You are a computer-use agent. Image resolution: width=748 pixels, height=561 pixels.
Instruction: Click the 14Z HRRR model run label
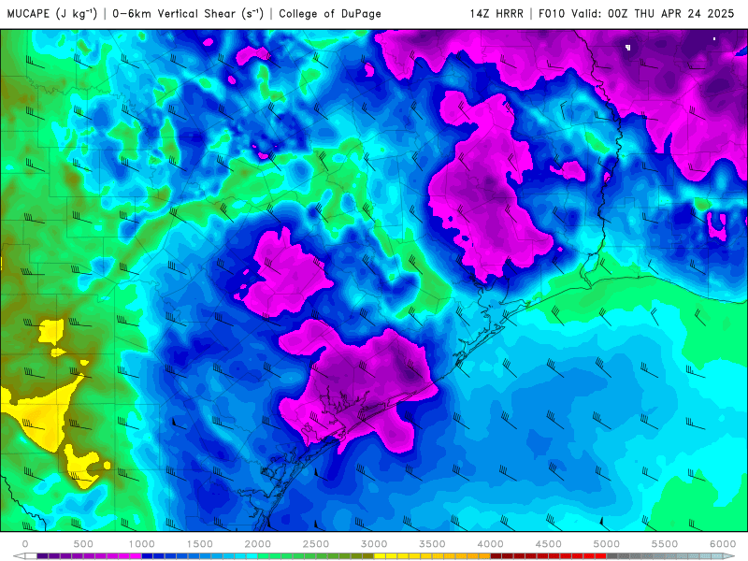pyautogui.click(x=496, y=13)
